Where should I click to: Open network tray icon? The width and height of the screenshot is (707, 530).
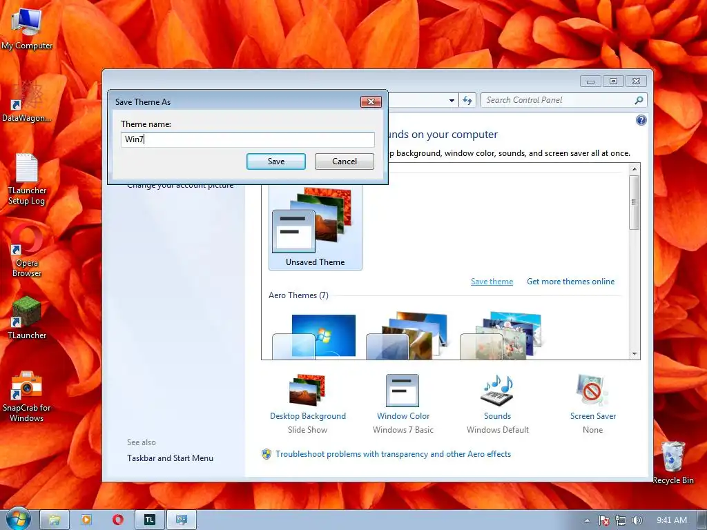point(621,520)
